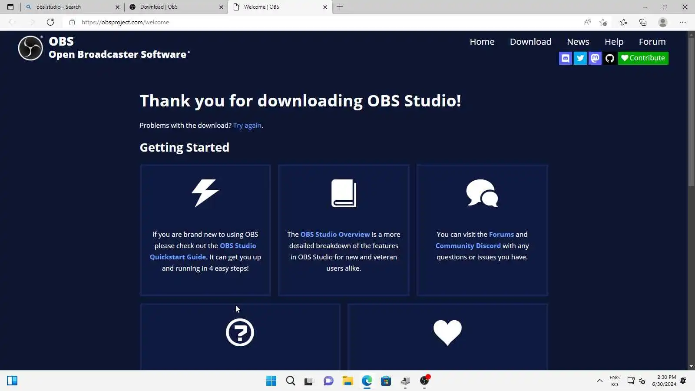Open notification center icon in tray
The width and height of the screenshot is (695, 391).
(x=683, y=381)
